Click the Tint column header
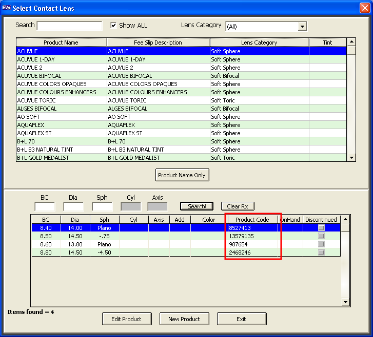Viewport: 373px width, 337px height. (x=327, y=43)
